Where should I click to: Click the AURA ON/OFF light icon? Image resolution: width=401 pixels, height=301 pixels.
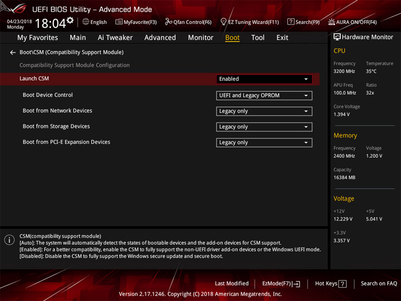(x=331, y=22)
